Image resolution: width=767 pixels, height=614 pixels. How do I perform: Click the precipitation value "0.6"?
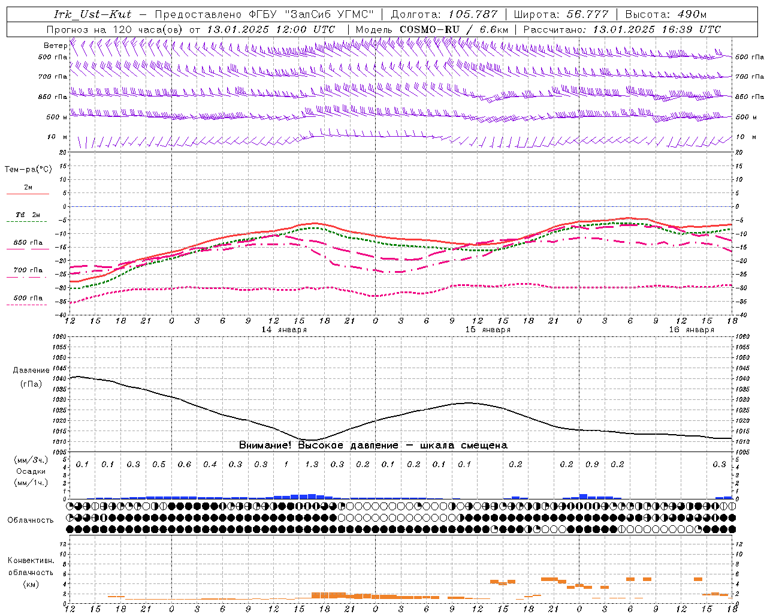(184, 464)
